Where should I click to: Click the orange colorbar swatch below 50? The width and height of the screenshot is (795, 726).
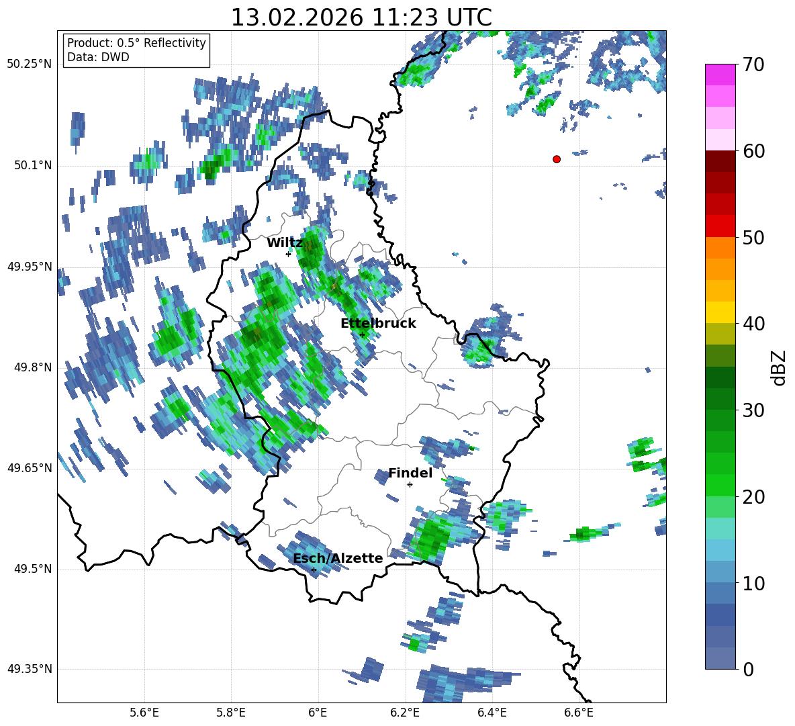[x=720, y=248]
